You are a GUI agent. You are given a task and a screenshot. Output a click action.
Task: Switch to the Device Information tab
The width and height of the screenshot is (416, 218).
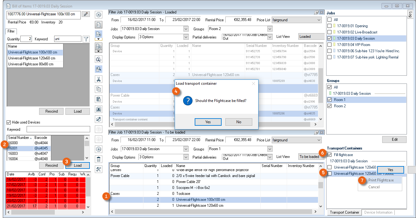pyautogui.click(x=378, y=212)
